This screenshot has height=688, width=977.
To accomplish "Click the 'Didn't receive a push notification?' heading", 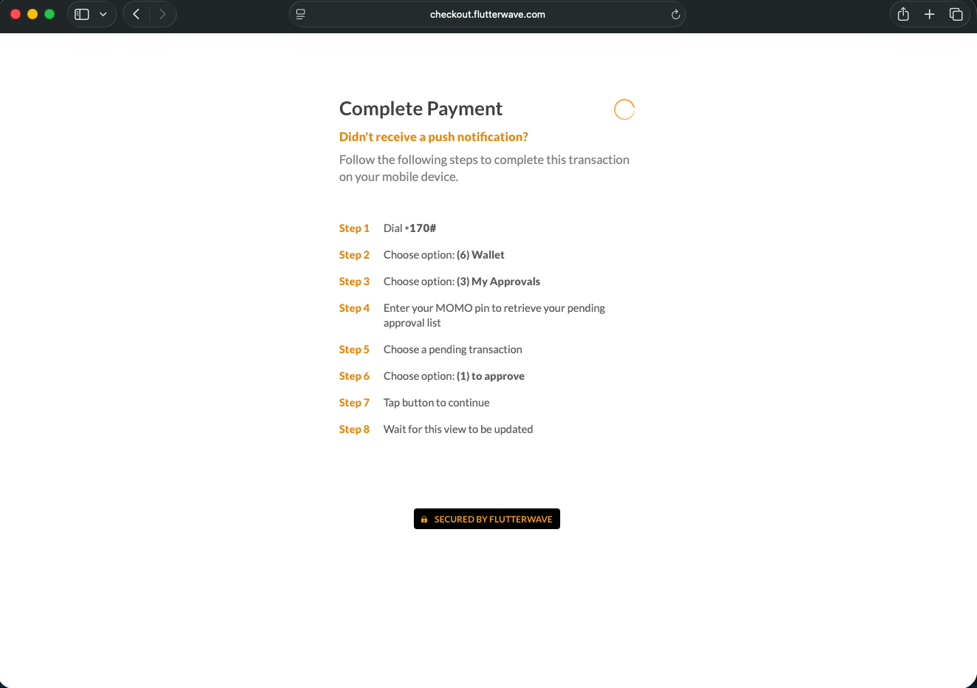I will (434, 137).
